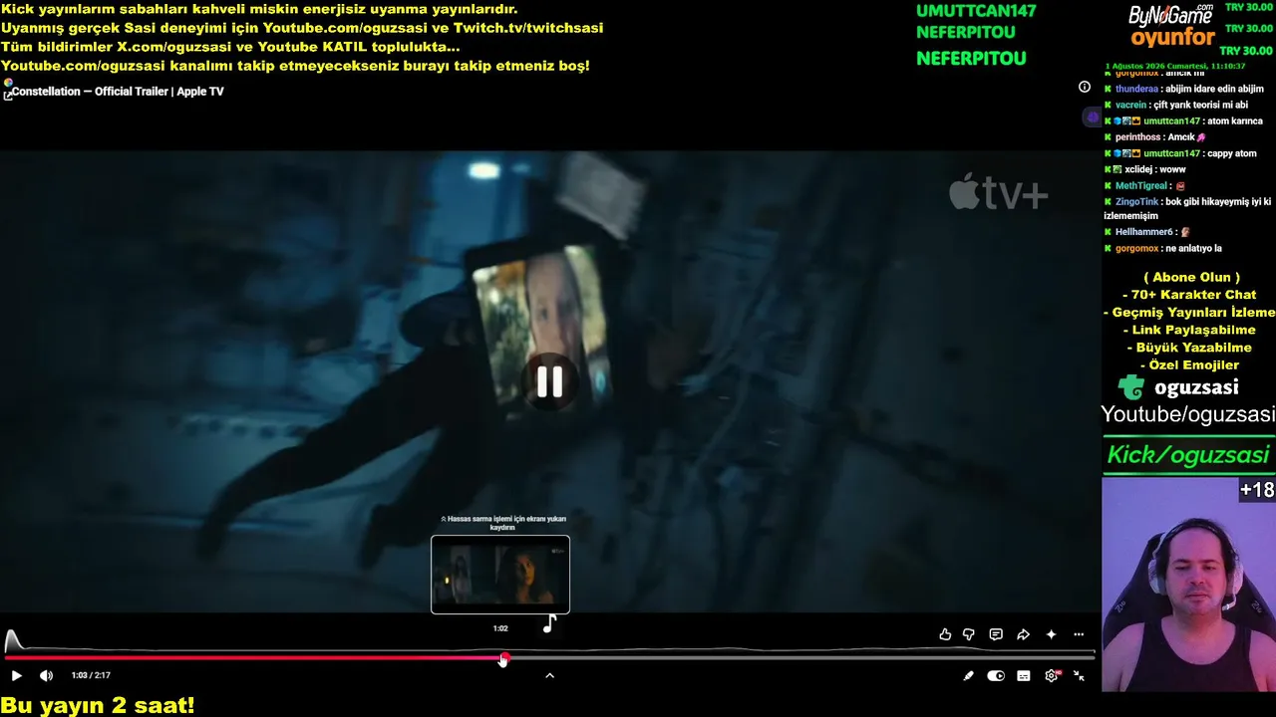Click the green oguzsasi logo icon

1131,387
